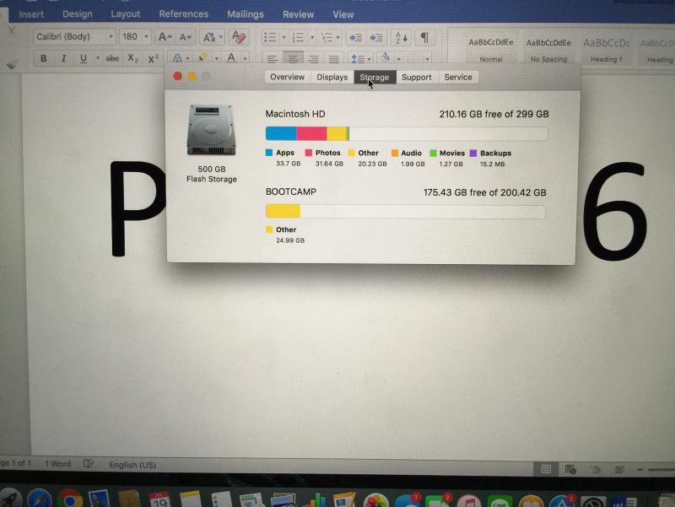The image size is (675, 507).
Task: Switch to the Overview tab
Action: [x=287, y=77]
